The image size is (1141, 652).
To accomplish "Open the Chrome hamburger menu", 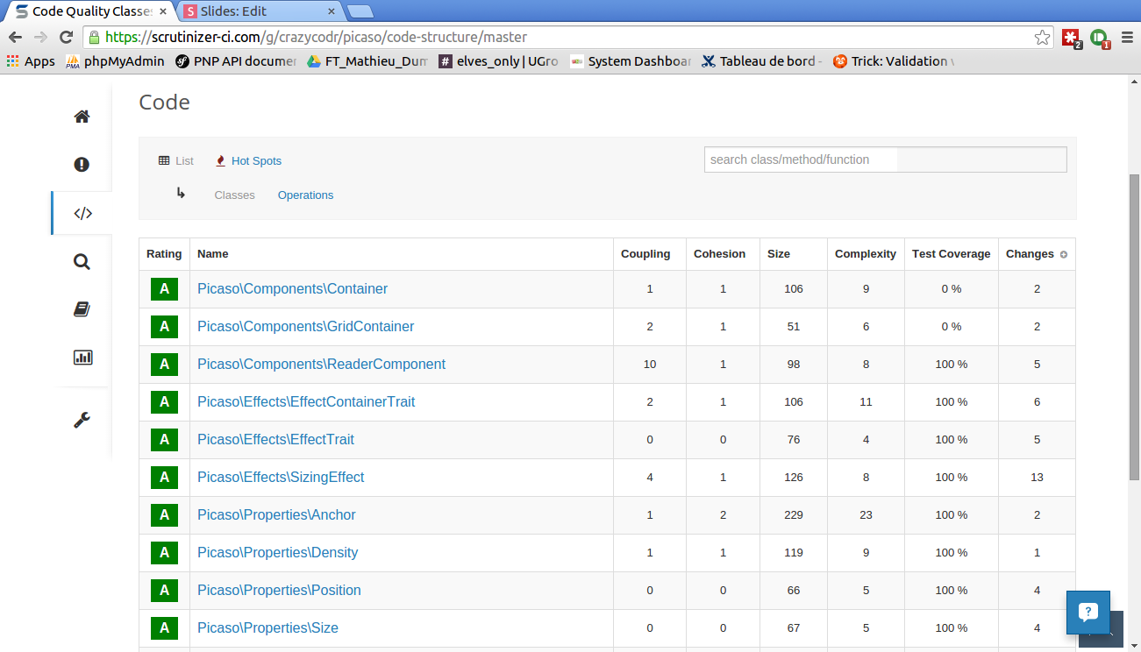I will [1127, 37].
